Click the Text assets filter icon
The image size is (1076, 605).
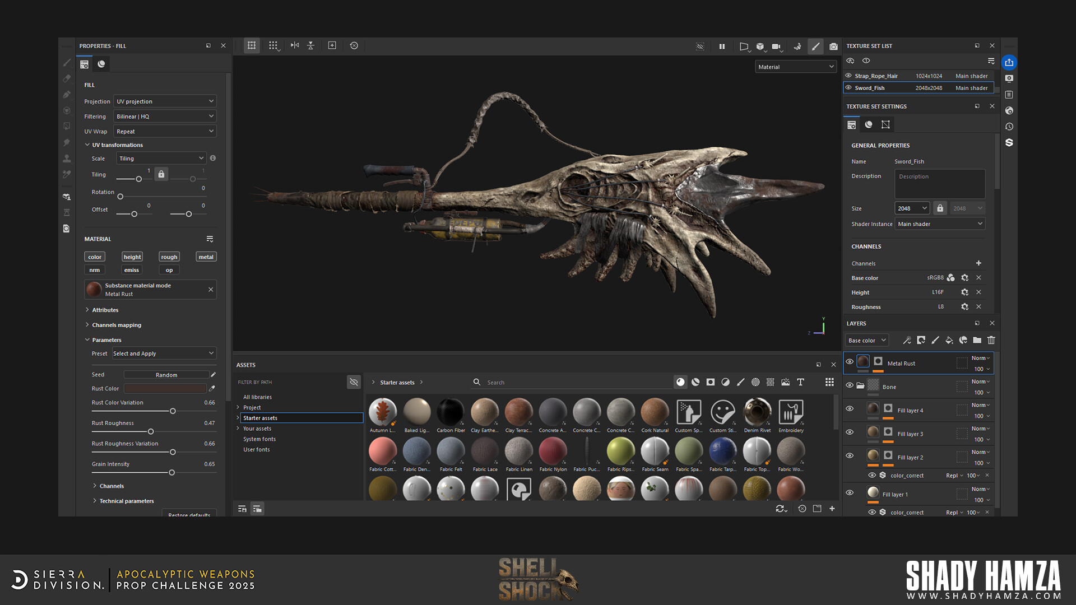click(x=800, y=382)
